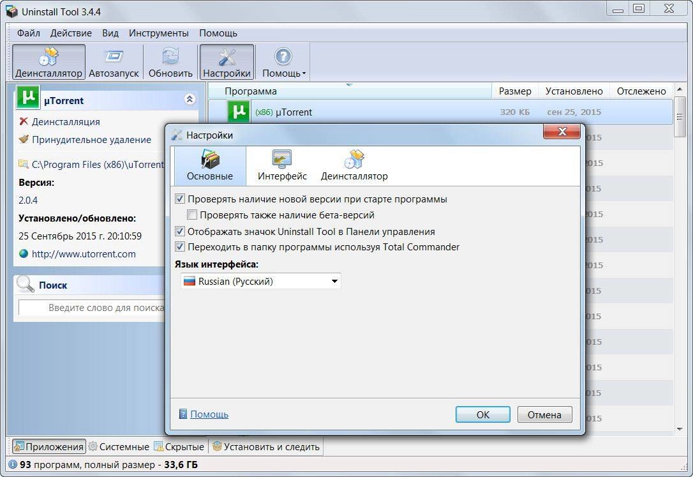This screenshot has width=693, height=477.
Task: Enable checking for beta versions
Action: (192, 215)
